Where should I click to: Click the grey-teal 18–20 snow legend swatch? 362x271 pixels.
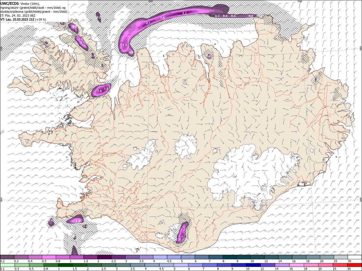click(x=313, y=257)
